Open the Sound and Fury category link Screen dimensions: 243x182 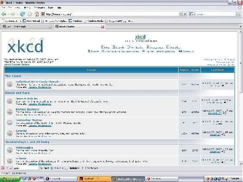pyautogui.click(x=17, y=93)
